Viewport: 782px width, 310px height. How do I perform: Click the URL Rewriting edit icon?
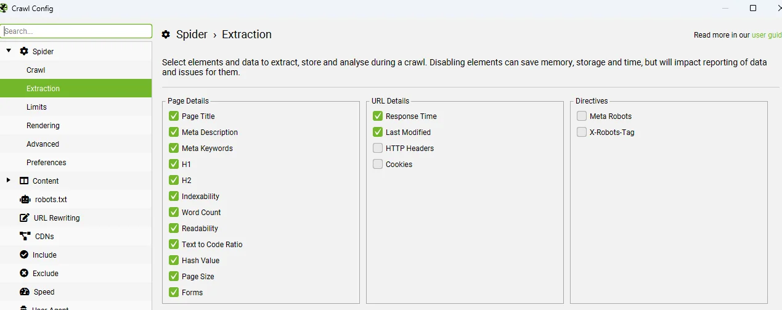[x=25, y=218]
